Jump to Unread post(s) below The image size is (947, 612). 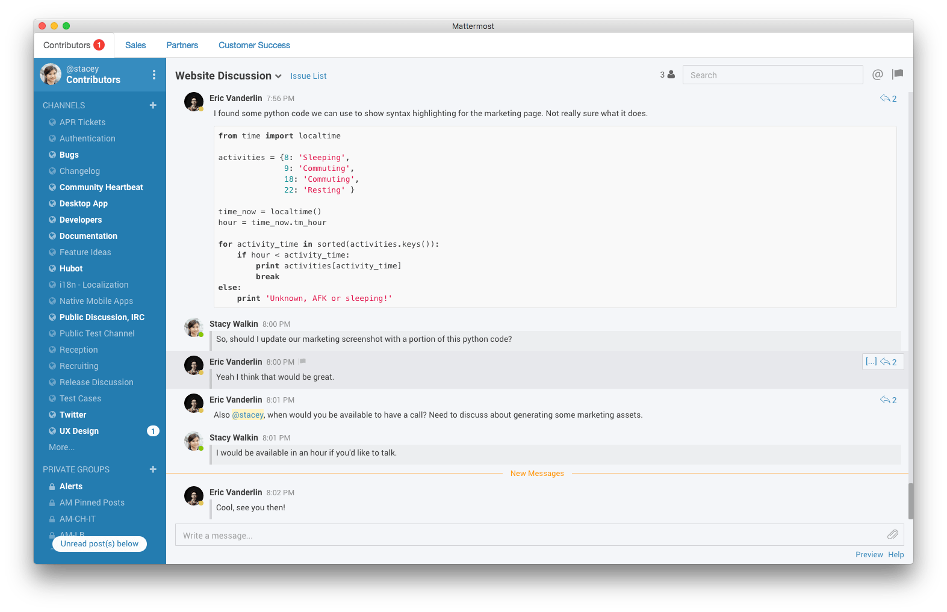[99, 543]
